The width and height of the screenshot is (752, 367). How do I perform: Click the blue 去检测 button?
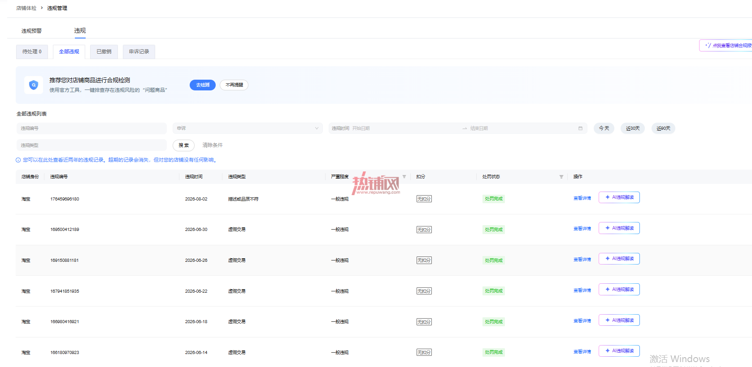point(203,85)
